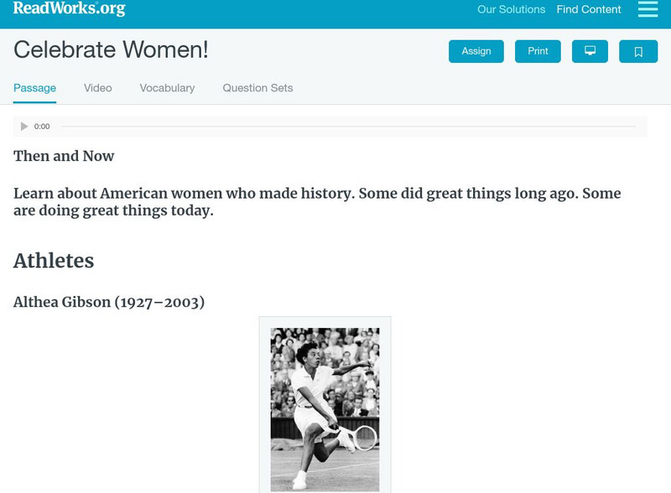Click the Then and Now heading
Viewport: 671px width, 493px height.
click(64, 156)
